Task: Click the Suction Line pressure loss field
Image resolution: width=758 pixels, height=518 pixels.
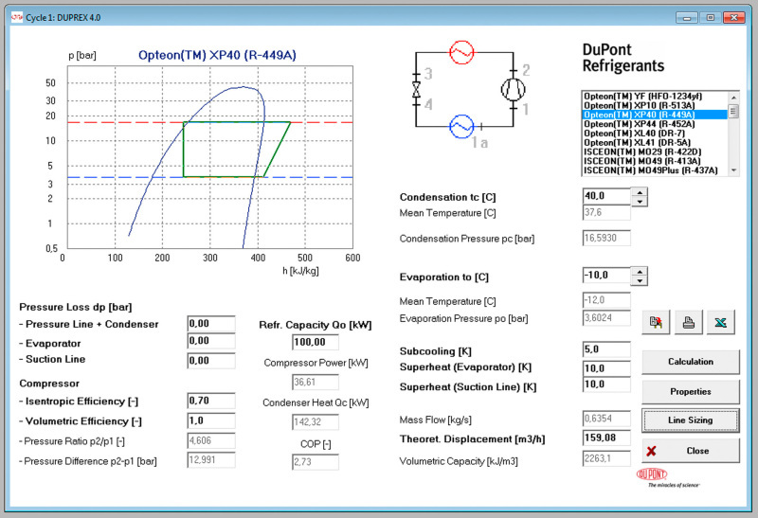Action: (211, 361)
